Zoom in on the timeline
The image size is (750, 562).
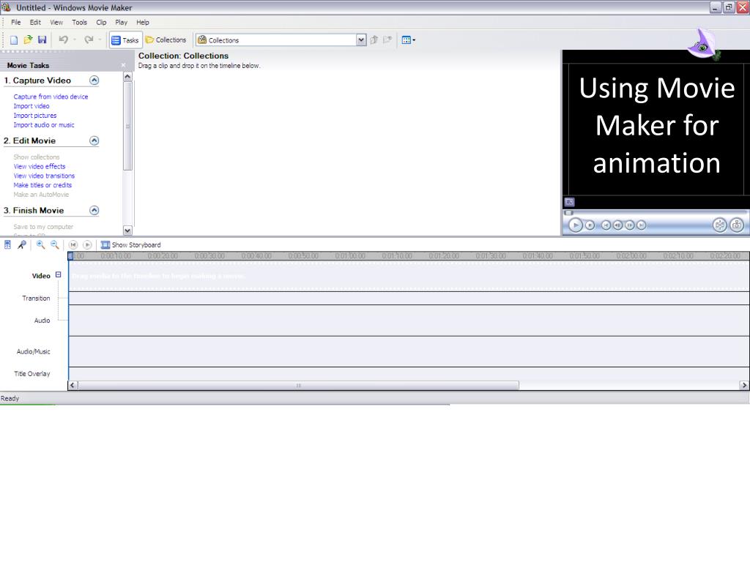pos(41,244)
